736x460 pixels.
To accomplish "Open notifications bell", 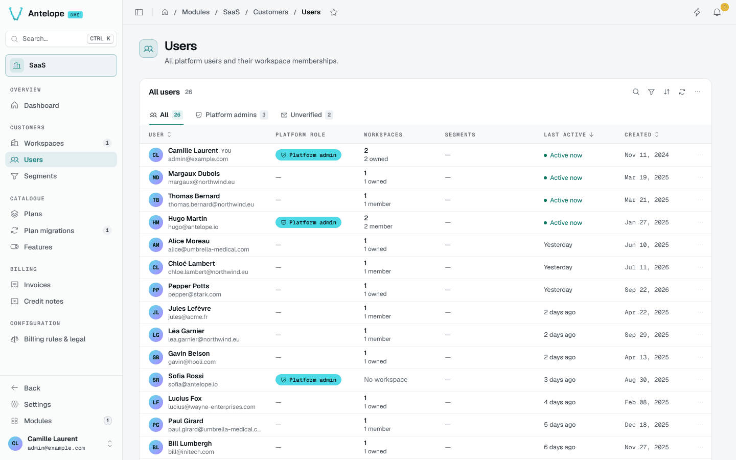I will coord(717,12).
